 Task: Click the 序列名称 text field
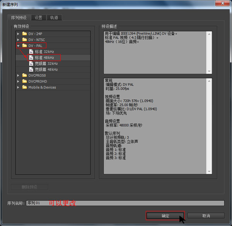[125, 203]
